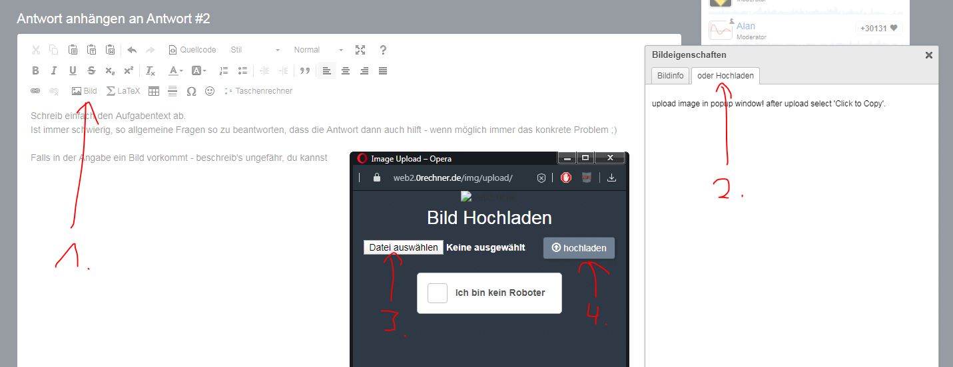Toggle the Quellcode source view
The image size is (953, 367).
point(192,50)
